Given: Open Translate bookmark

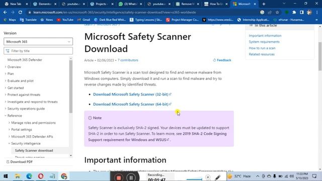Looking at the screenshot, I should [28, 20].
